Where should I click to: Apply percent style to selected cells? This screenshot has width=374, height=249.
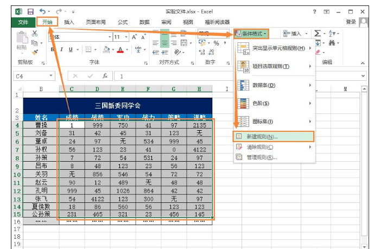[x=216, y=43]
